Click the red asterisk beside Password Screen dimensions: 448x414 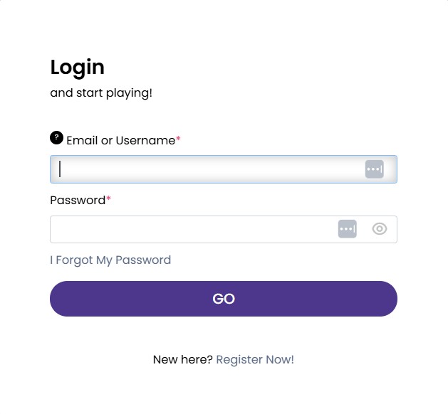(x=108, y=198)
